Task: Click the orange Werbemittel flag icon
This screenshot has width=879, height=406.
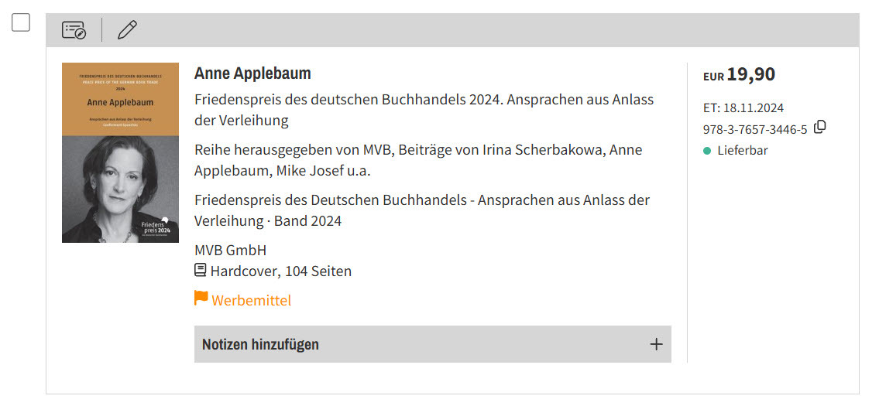Action: coord(201,298)
